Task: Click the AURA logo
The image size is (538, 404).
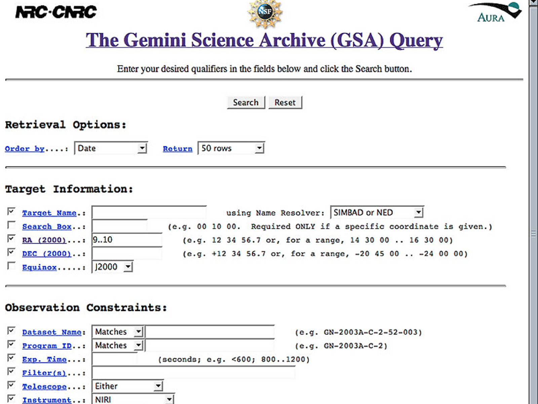Action: [x=495, y=12]
